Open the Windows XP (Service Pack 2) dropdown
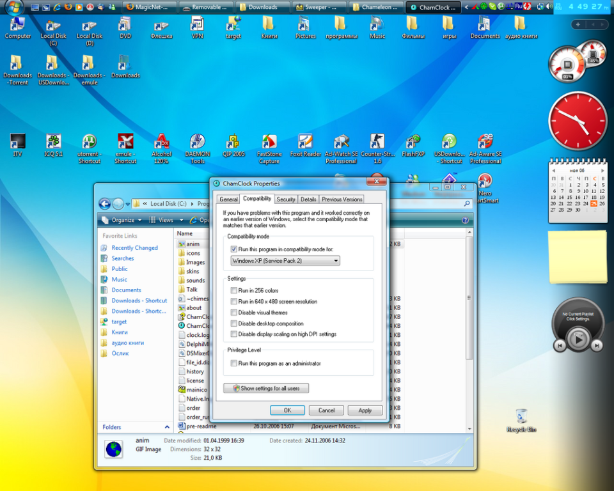Viewport: 614px width, 491px height. 285,261
